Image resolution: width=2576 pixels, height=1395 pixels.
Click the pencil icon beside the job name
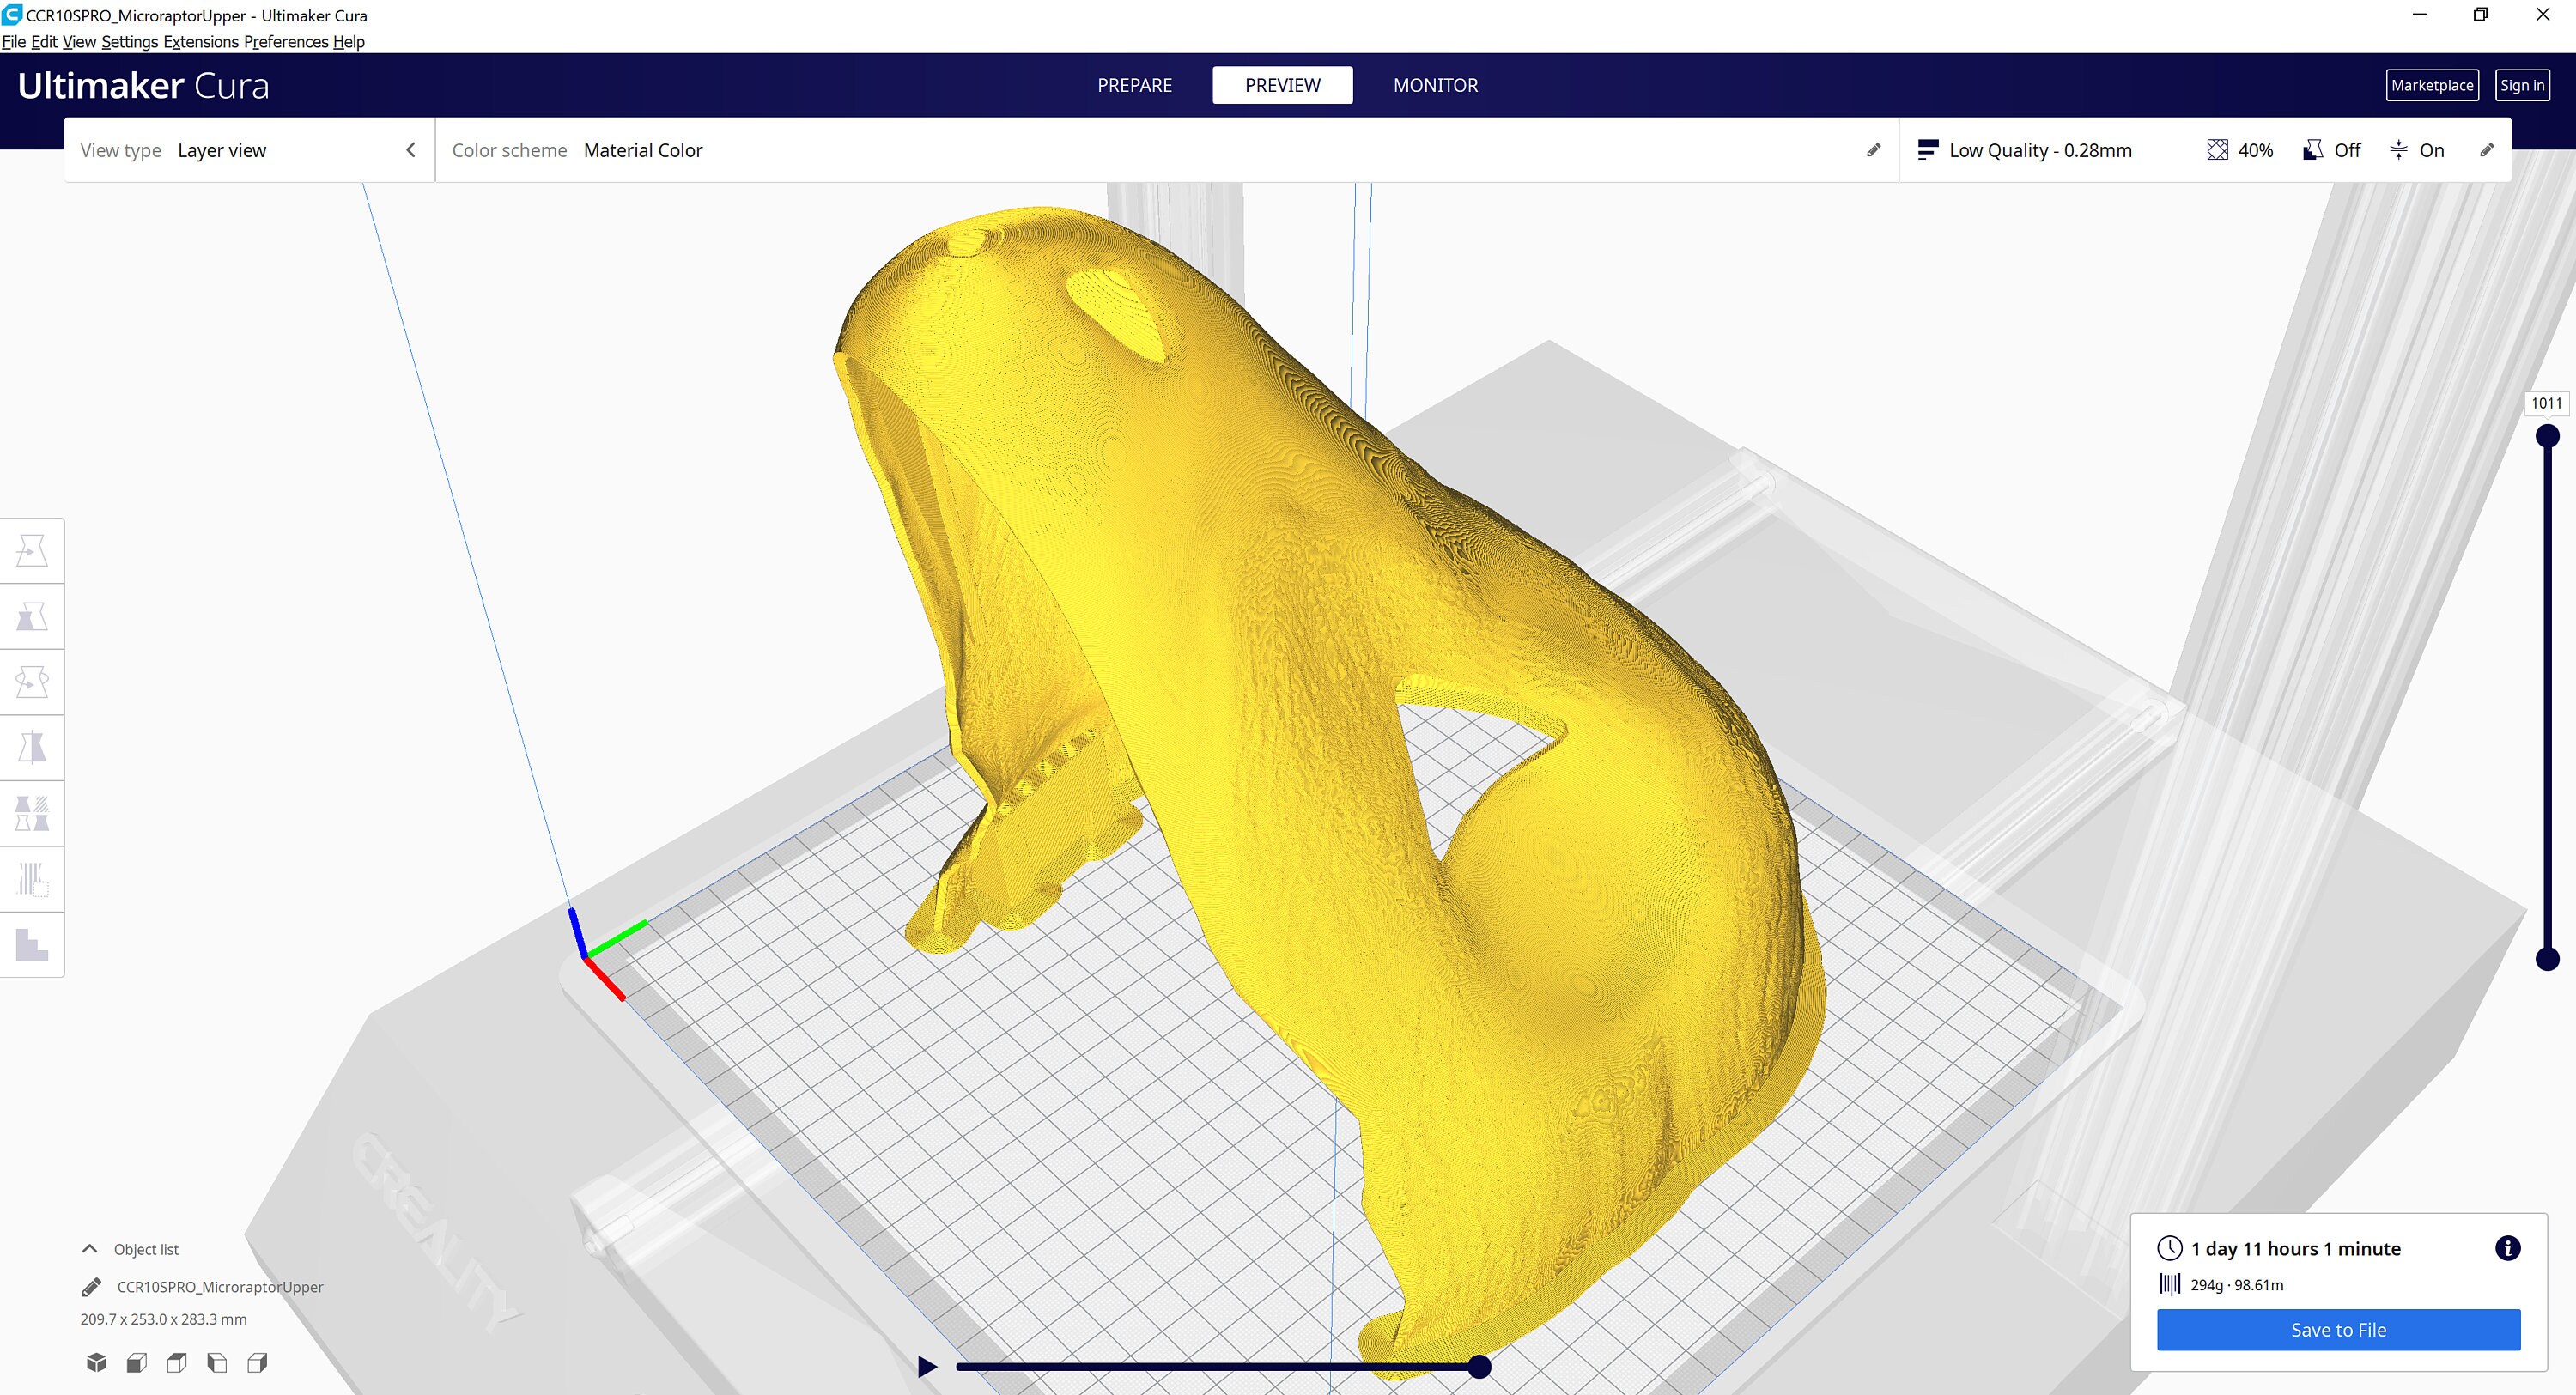click(x=91, y=1287)
